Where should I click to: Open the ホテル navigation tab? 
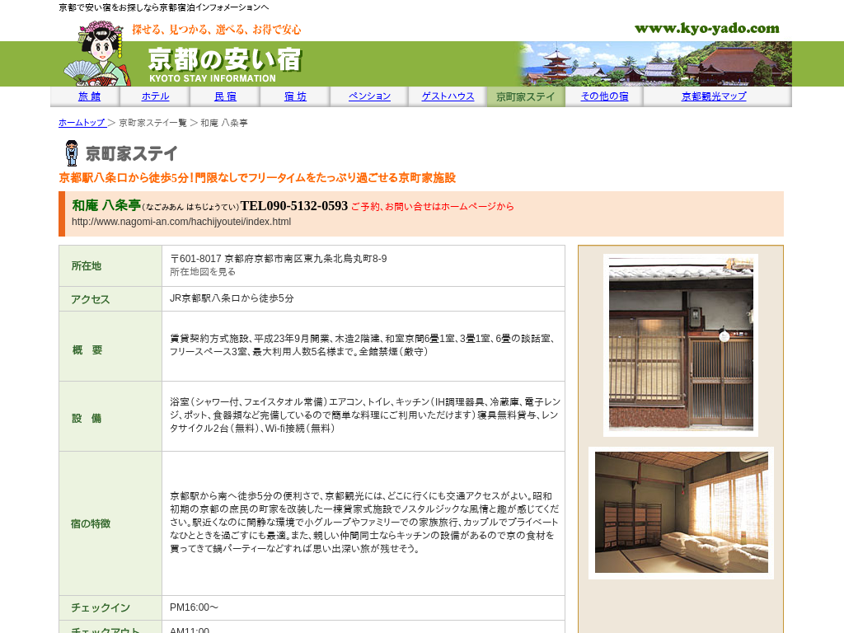[155, 96]
